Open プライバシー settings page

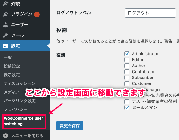pyautogui.click(x=15, y=109)
